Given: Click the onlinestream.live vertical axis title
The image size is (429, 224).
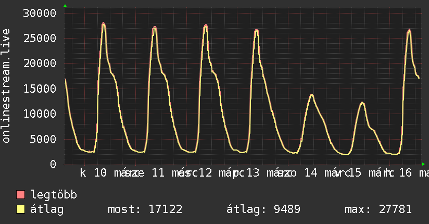Looking at the screenshot, I should tap(6, 86).
